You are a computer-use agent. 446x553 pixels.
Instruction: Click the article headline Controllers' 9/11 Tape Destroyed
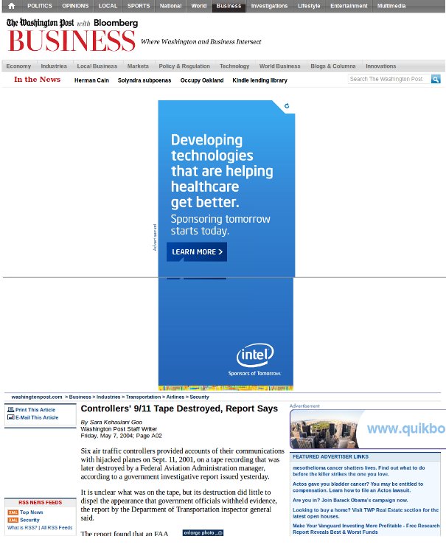pyautogui.click(x=179, y=408)
